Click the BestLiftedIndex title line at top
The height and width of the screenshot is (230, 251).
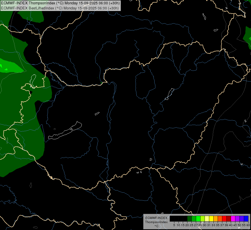pos(60,8)
